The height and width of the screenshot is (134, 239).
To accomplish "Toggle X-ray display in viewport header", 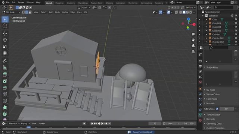I will click(176, 12).
